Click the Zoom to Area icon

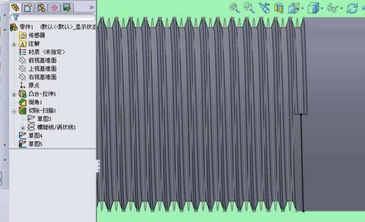pyautogui.click(x=249, y=8)
